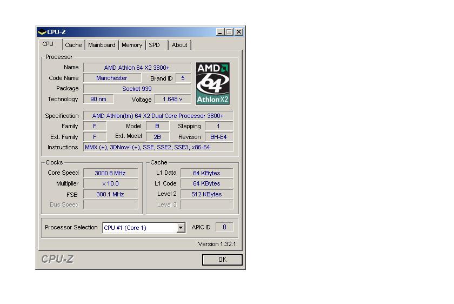Screen dimensions: 454x304
Task: Click the Multiplier value x 10.0
Action: tap(110, 183)
